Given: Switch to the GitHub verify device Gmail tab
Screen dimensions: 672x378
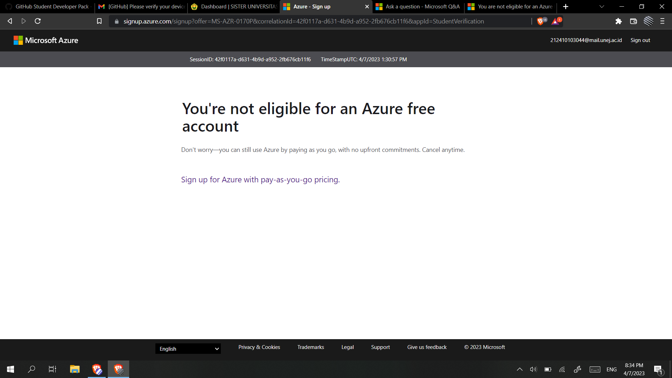Looking at the screenshot, I should tap(141, 7).
